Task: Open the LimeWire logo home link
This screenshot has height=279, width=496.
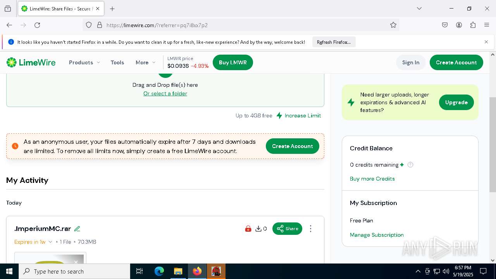Action: [x=31, y=62]
